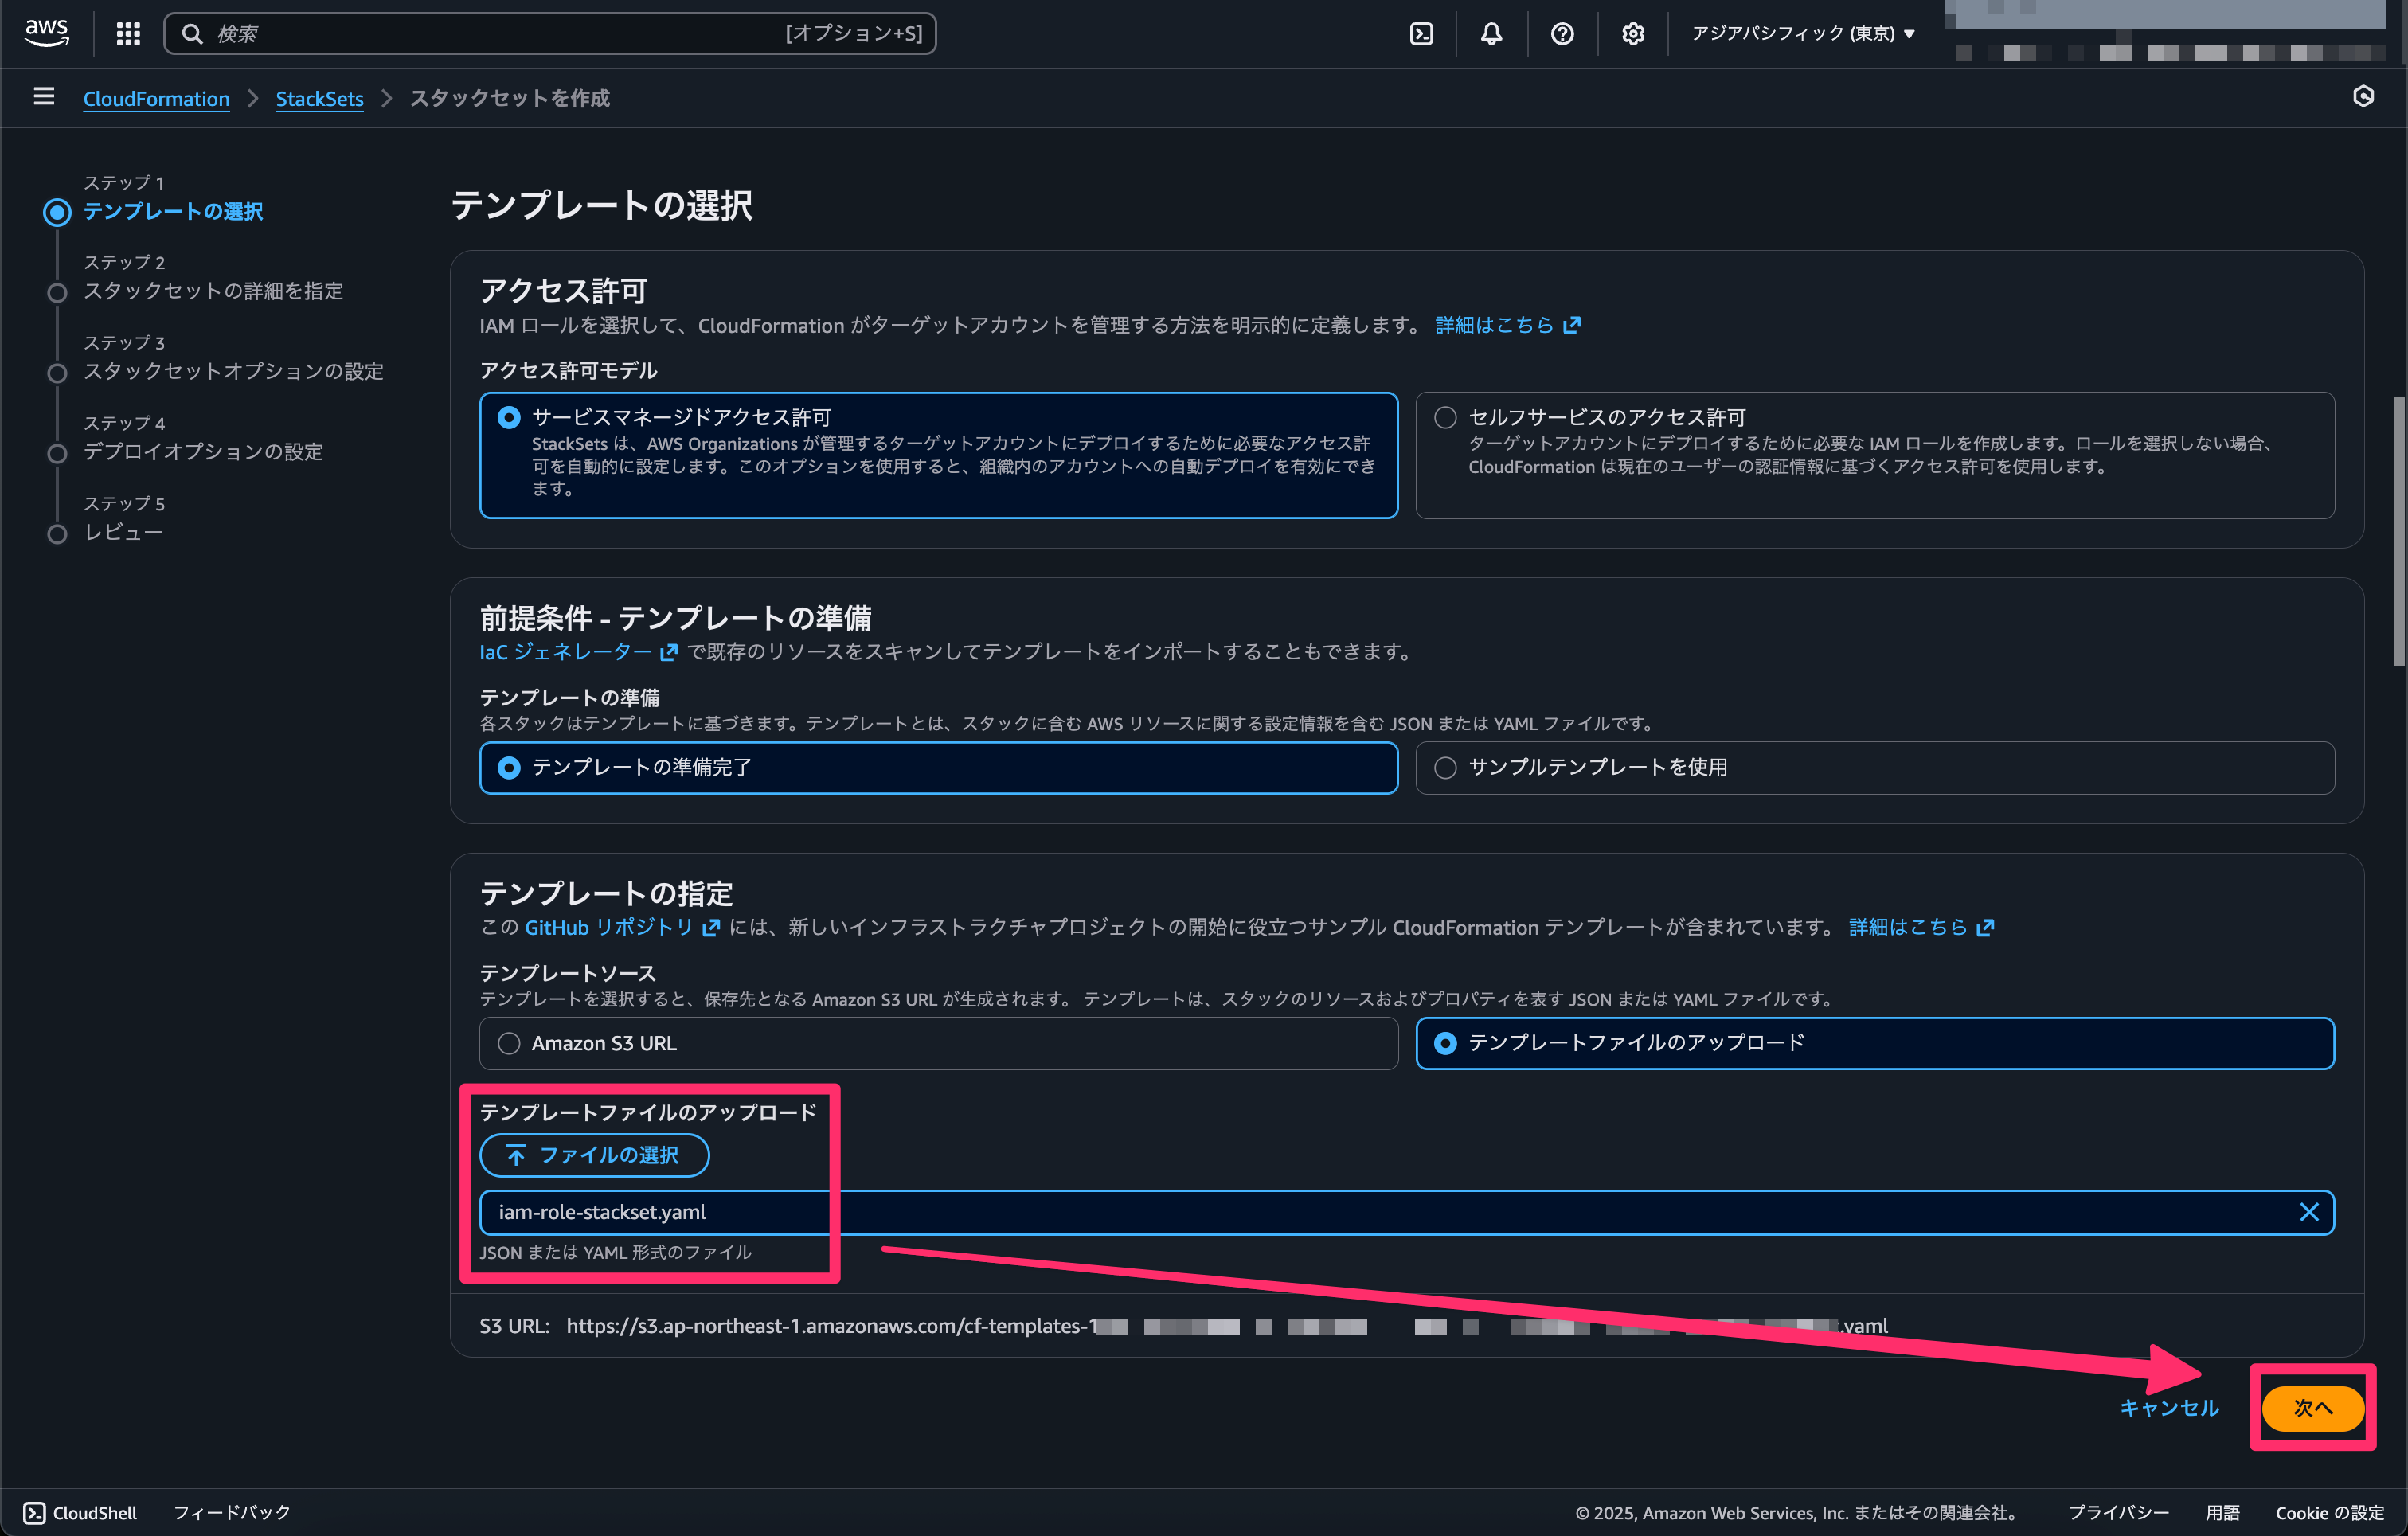Open the アジアパシフィック (東京) region dropdown
The image size is (2408, 1536).
click(x=1802, y=34)
